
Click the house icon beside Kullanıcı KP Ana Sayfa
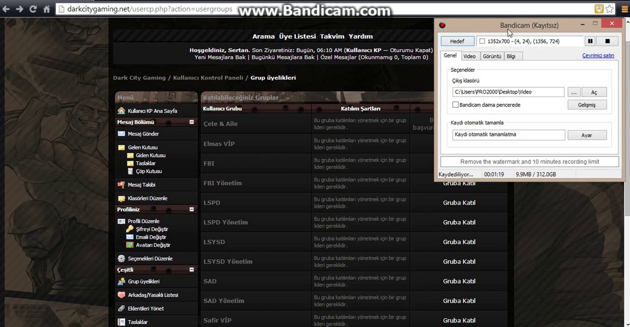(121, 111)
